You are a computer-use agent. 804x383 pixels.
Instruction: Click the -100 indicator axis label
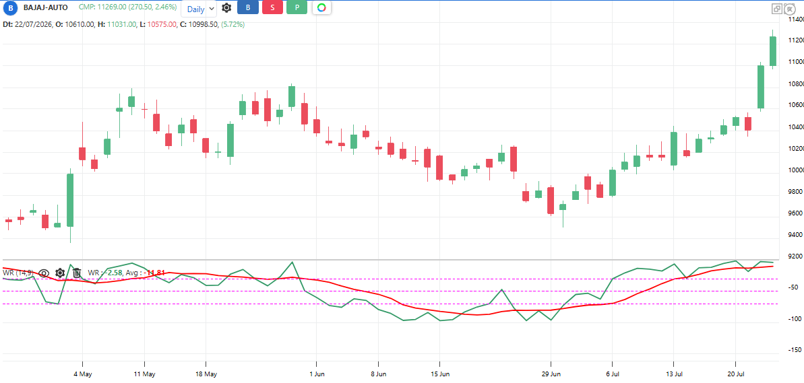coord(795,318)
